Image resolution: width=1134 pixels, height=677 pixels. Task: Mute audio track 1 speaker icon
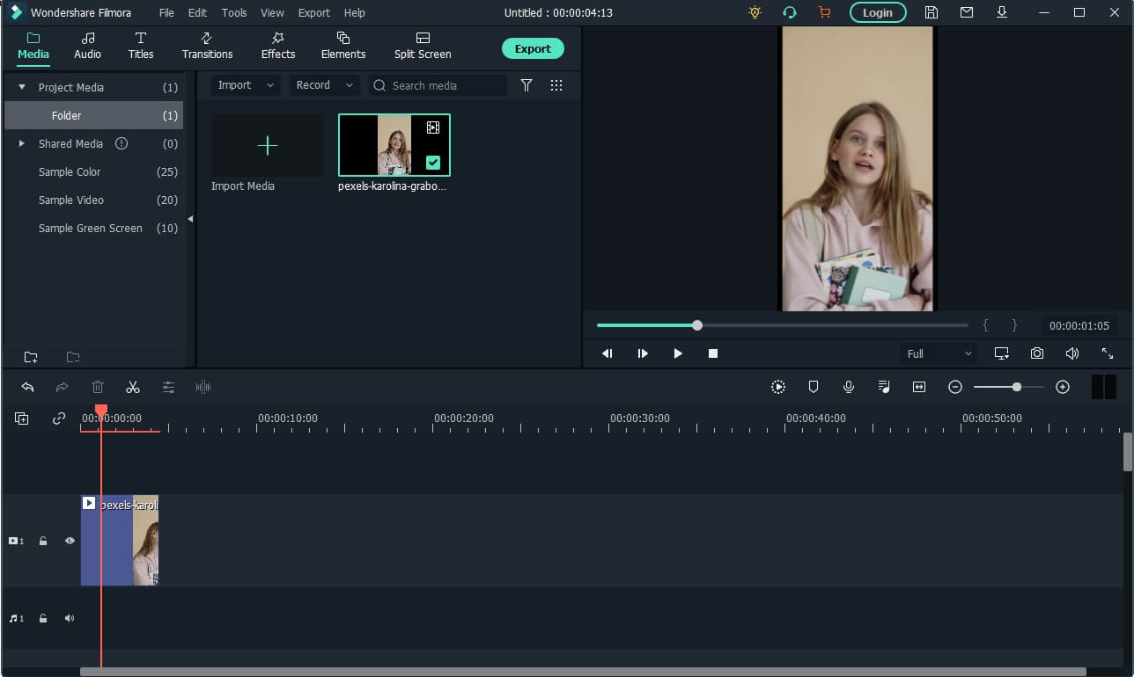[x=70, y=618]
